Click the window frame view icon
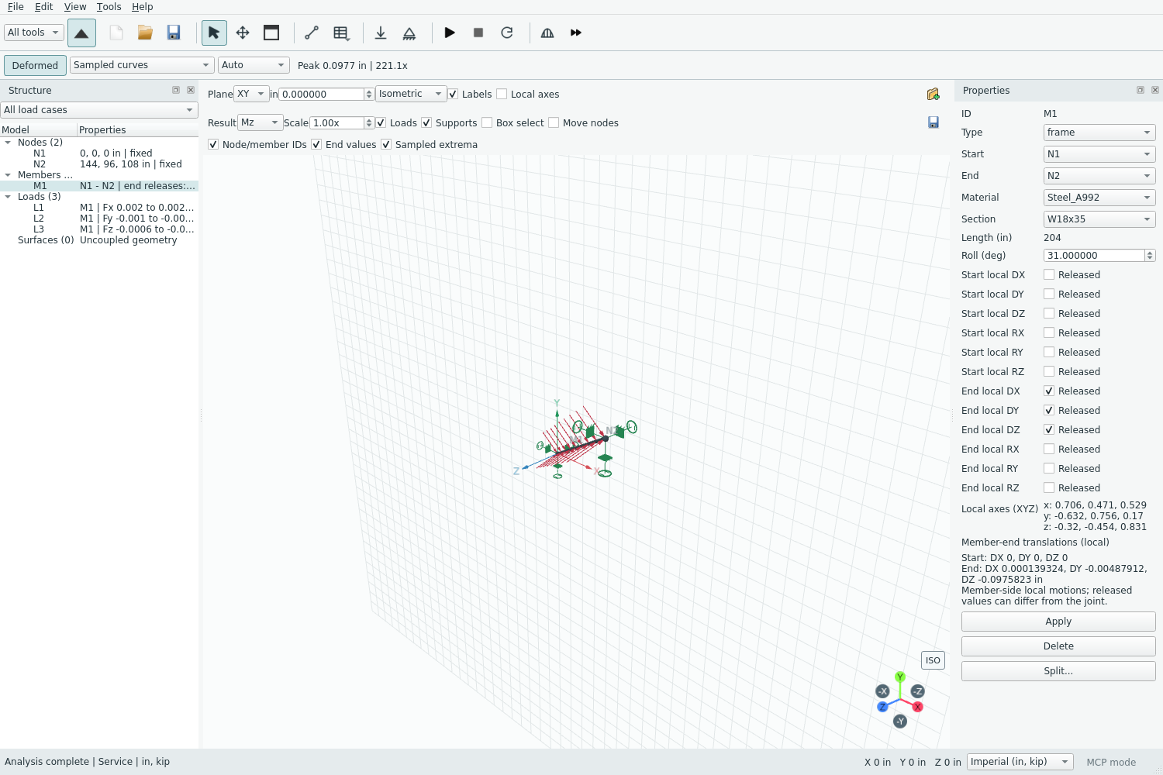Image resolution: width=1163 pixels, height=775 pixels. 271,33
